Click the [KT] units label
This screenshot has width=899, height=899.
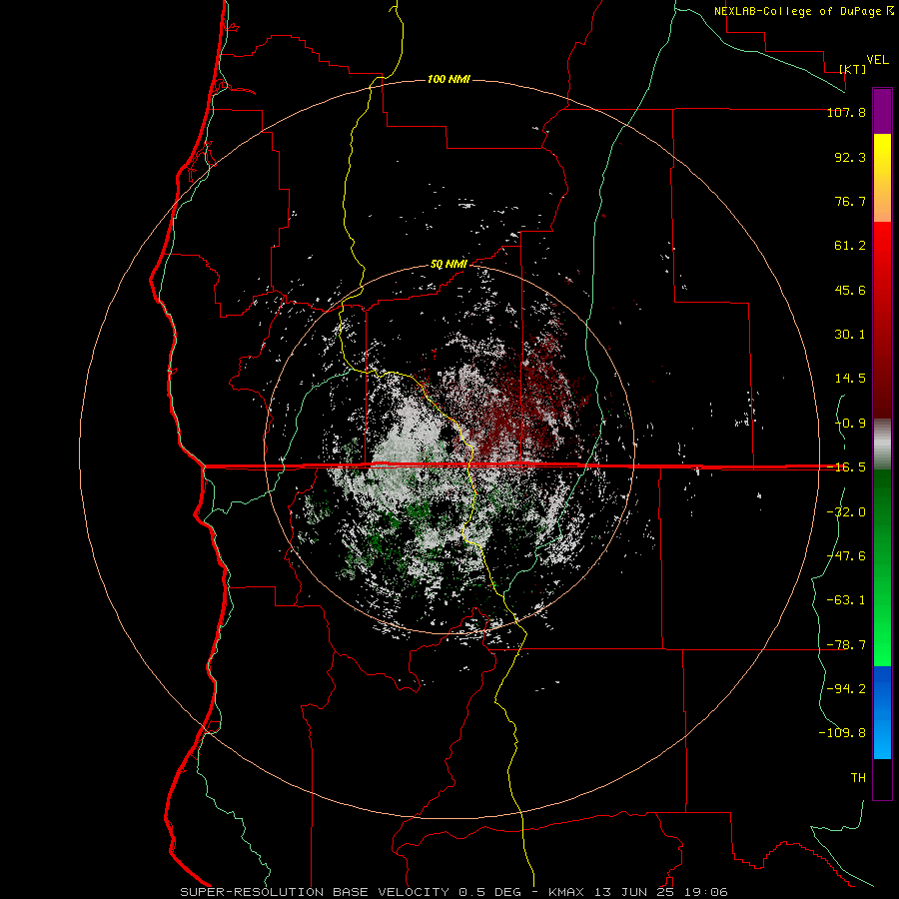853,69
